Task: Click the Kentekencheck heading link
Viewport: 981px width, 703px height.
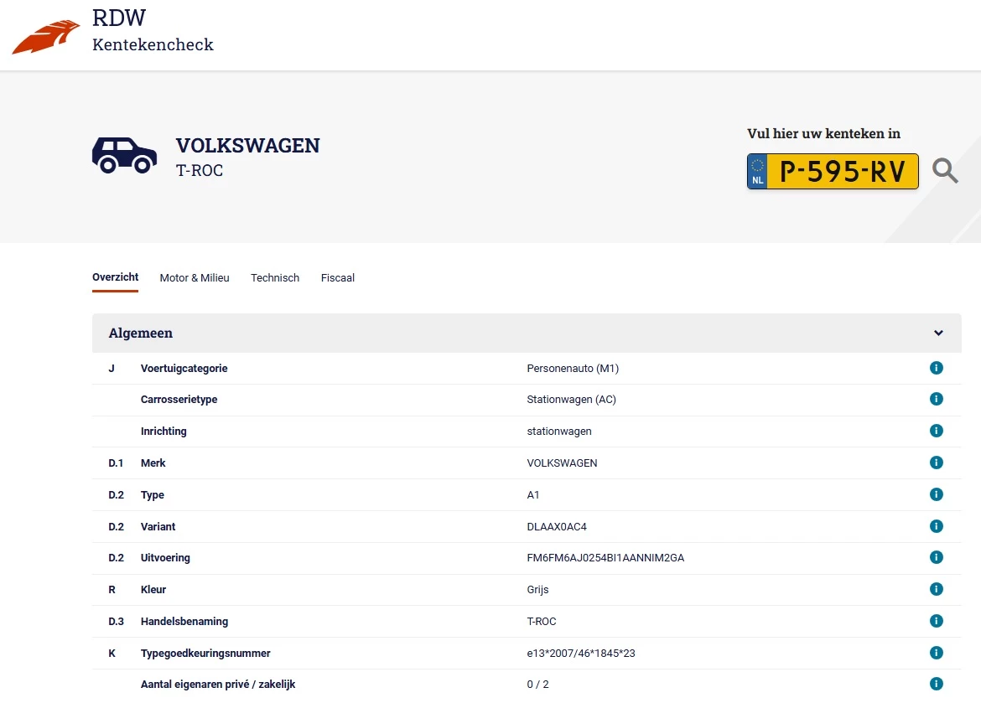Action: click(x=153, y=44)
